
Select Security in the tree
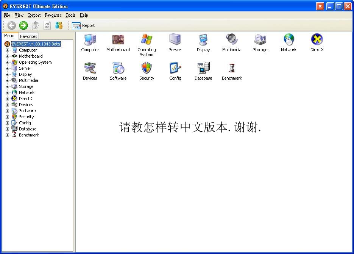click(26, 117)
